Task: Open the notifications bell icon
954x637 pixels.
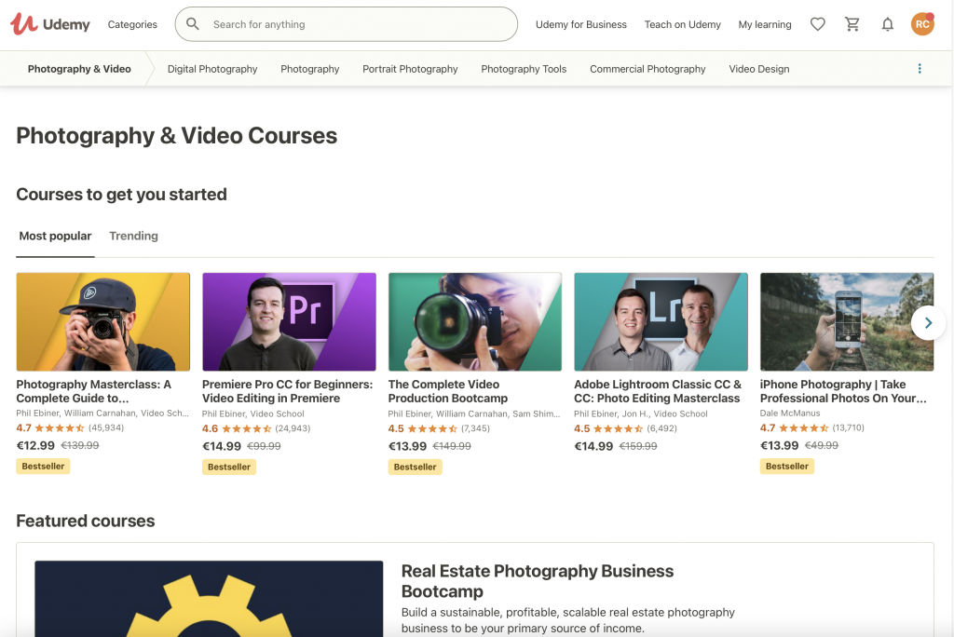Action: click(x=888, y=24)
